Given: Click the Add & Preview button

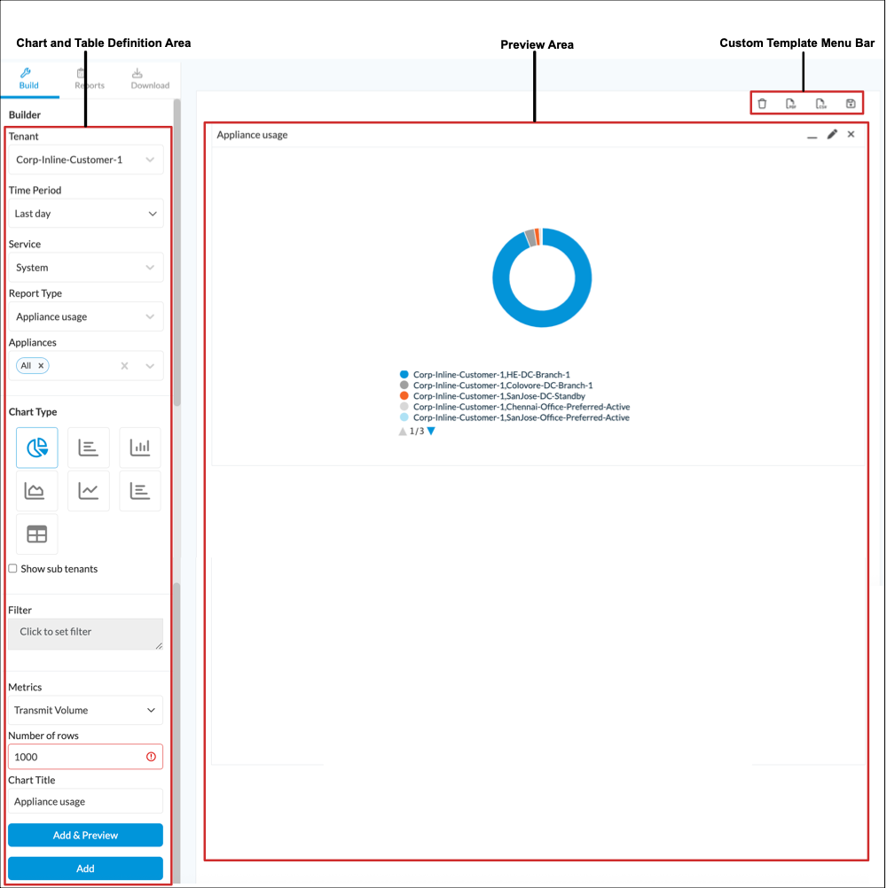Looking at the screenshot, I should 85,835.
